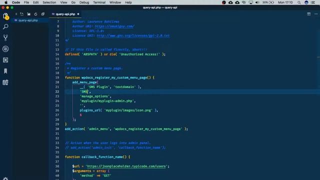
Task: Open the Edit menu
Action: pos(35,2)
